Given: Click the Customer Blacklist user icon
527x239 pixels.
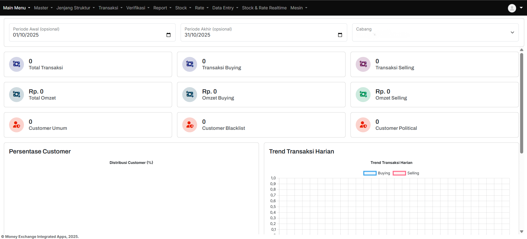Looking at the screenshot, I should [190, 125].
